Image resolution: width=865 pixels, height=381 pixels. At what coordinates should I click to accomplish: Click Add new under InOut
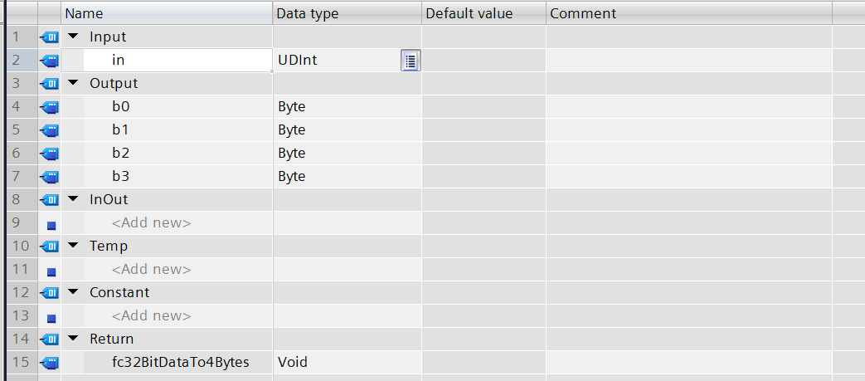151,222
